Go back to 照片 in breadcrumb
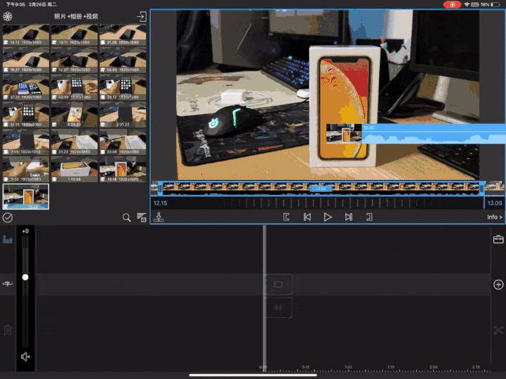Image resolution: width=506 pixels, height=379 pixels. point(60,16)
